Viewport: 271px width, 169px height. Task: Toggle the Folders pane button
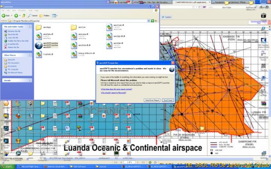click(44, 16)
